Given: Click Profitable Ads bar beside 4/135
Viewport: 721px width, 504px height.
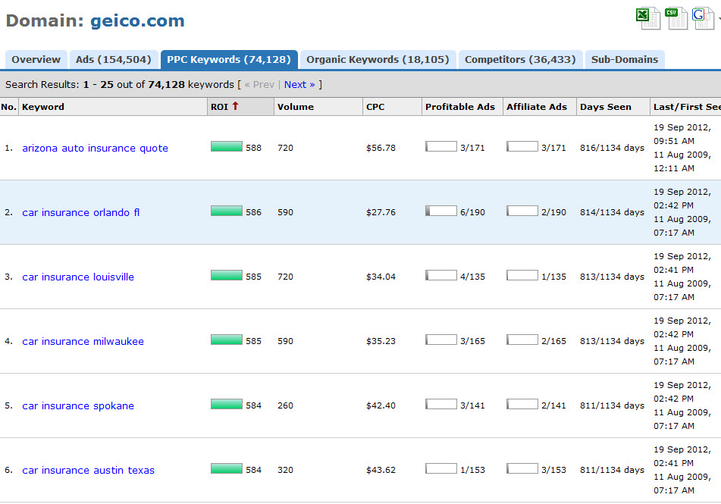Looking at the screenshot, I should click(441, 275).
